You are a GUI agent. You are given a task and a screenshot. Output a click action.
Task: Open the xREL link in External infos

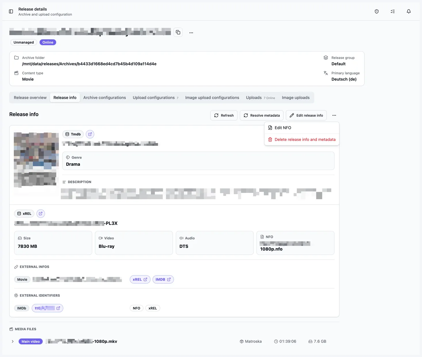(x=140, y=279)
